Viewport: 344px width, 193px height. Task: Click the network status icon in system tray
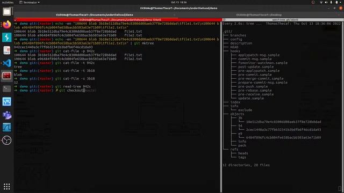(x=321, y=2)
